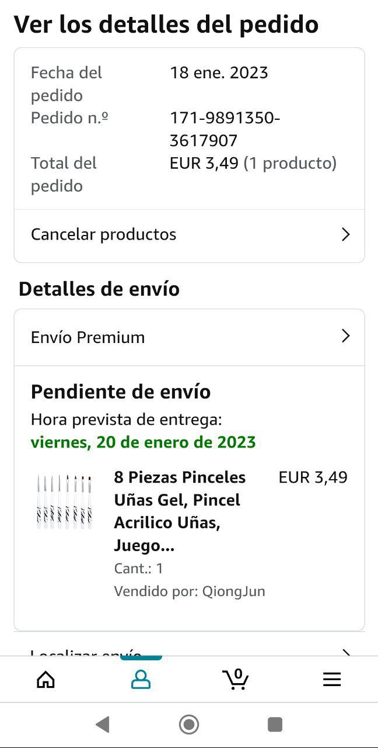Open the shopping cart icon
The image size is (378, 748).
click(236, 679)
